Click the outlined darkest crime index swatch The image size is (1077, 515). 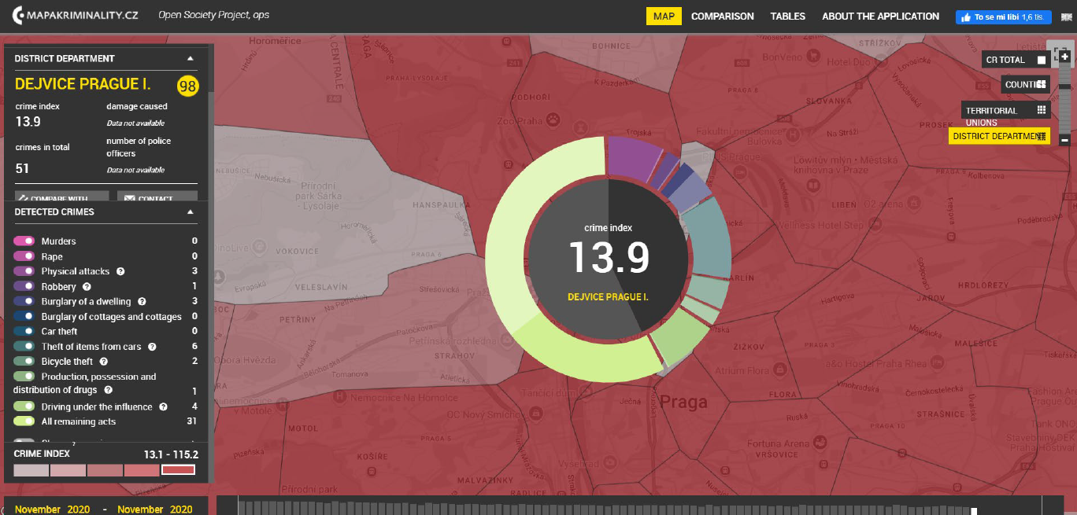(x=178, y=470)
